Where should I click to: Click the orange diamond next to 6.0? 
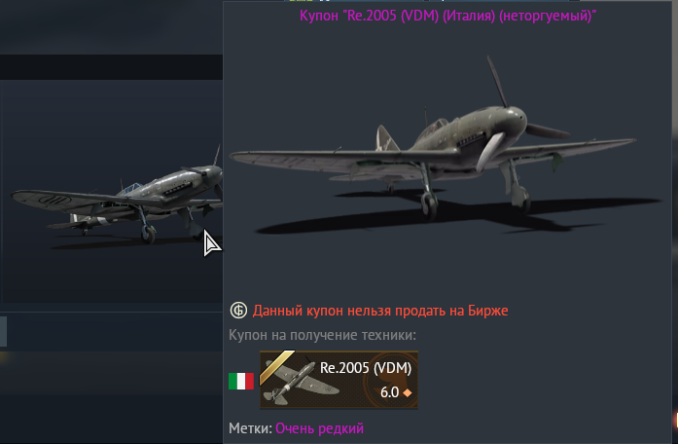pos(407,393)
